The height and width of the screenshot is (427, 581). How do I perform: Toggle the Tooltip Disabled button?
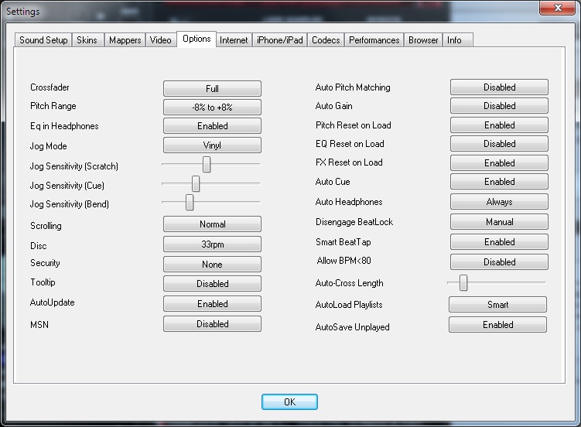pos(212,284)
